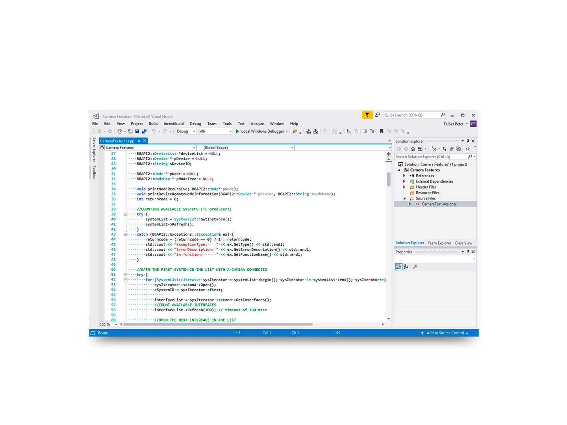Click the editor horizontal scrollbar thumb

[218, 324]
